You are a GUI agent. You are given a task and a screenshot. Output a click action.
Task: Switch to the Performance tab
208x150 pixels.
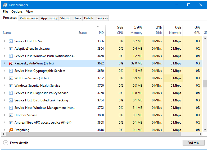[29, 18]
